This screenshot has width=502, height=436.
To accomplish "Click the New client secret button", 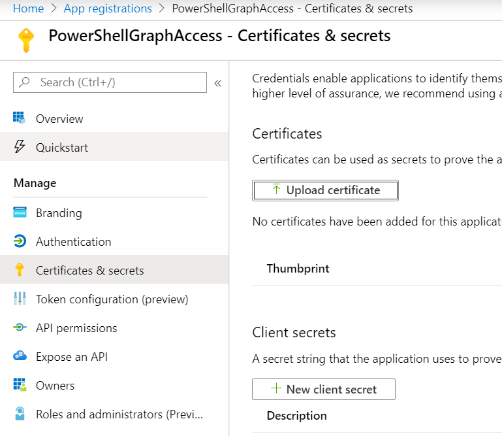I will click(x=324, y=389).
